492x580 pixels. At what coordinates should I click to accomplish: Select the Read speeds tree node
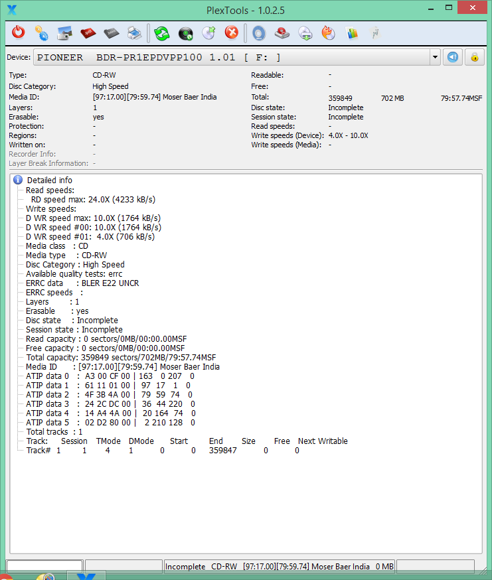pyautogui.click(x=50, y=190)
